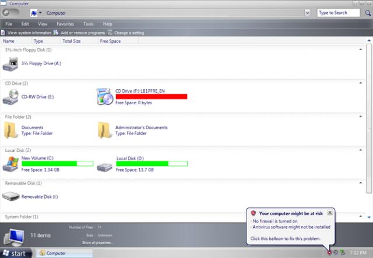The image size is (373, 258).
Task: Sort by Name column header
Action: 16,41
